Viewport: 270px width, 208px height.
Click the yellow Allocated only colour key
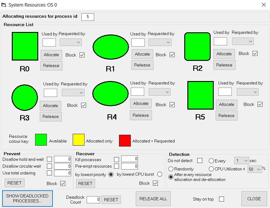click(x=79, y=140)
